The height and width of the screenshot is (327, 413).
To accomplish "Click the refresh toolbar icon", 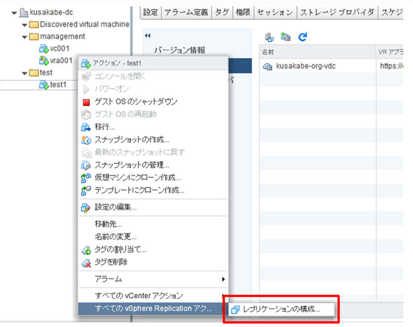I will click(303, 37).
